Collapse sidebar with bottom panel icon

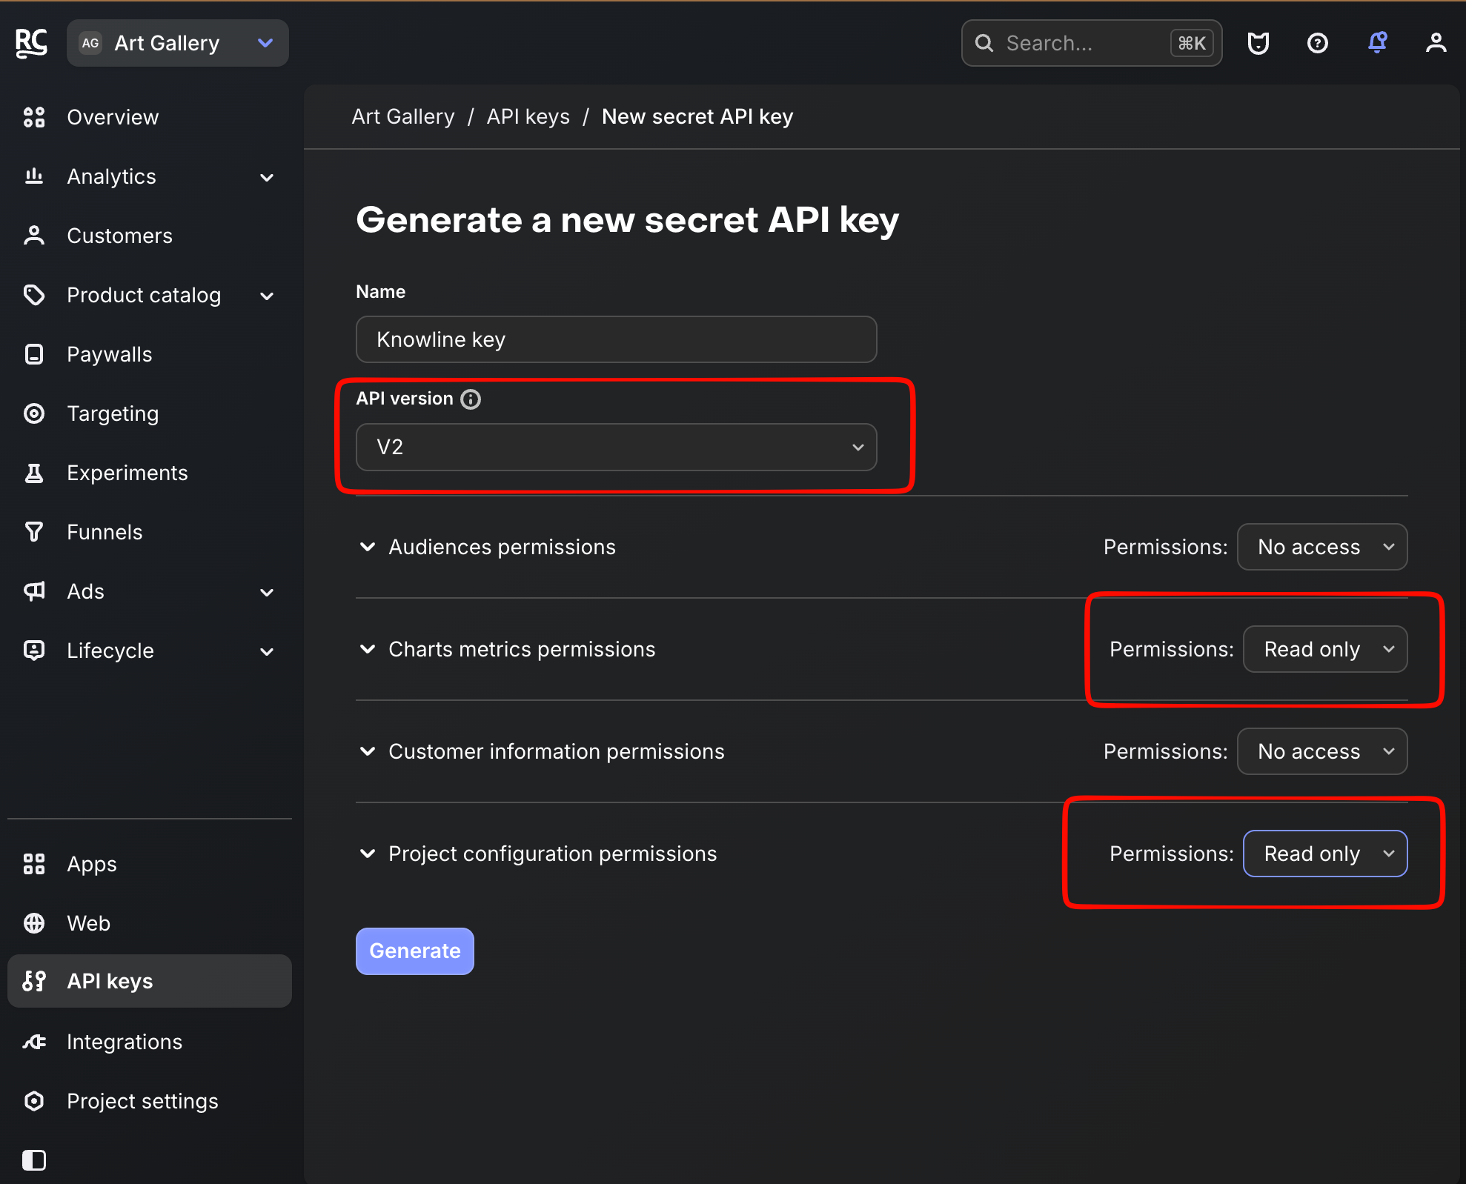coord(34,1160)
